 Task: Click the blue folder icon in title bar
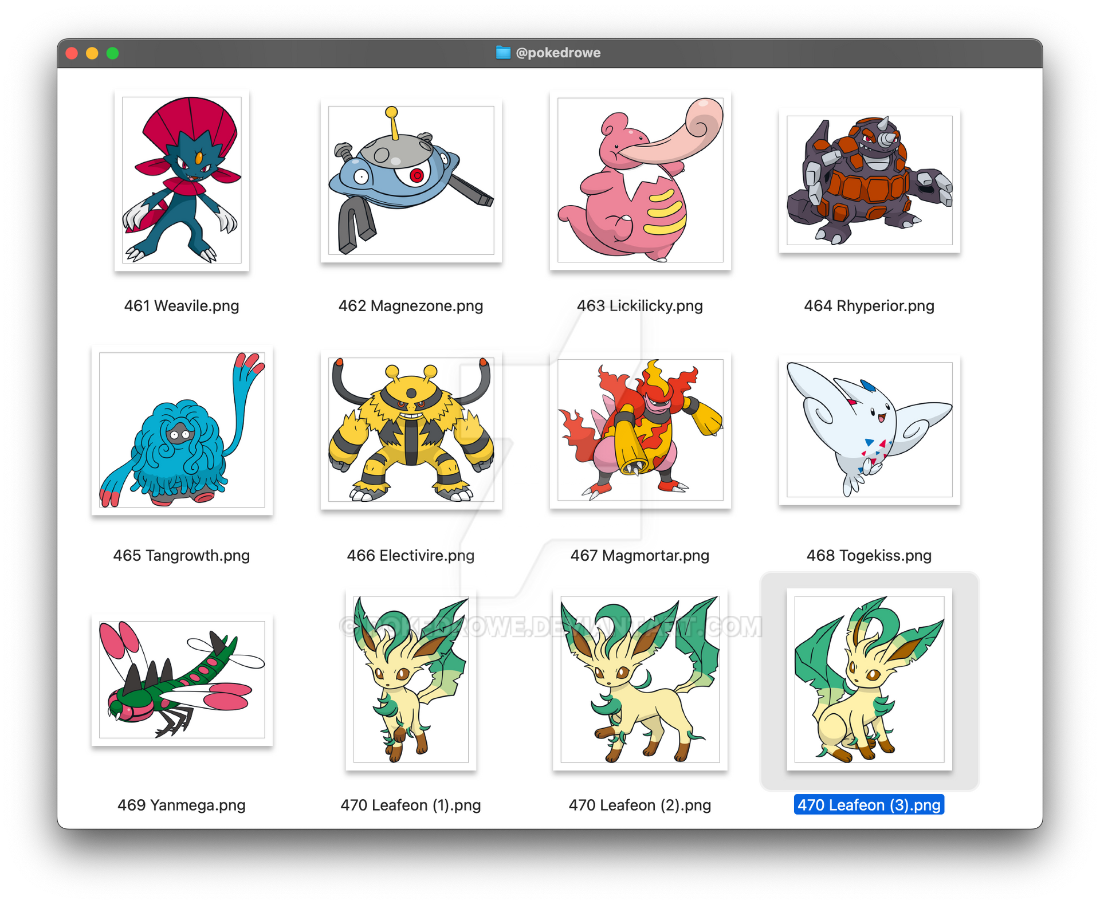(503, 53)
